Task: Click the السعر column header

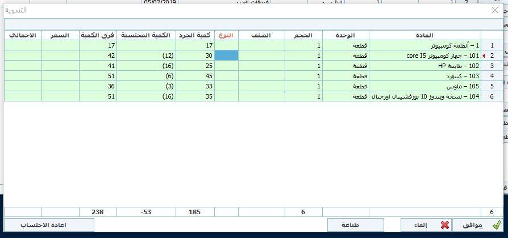Action: coord(60,35)
